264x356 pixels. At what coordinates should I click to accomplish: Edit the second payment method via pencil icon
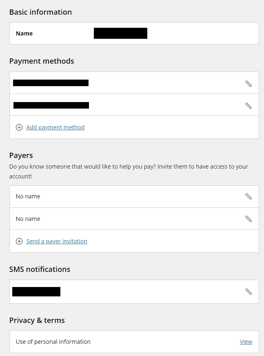click(x=248, y=106)
